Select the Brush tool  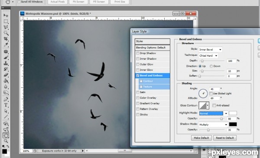[6, 58]
